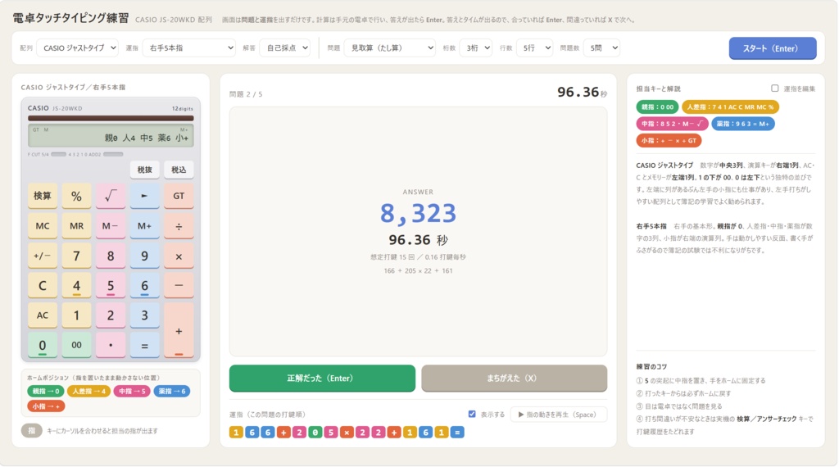The width and height of the screenshot is (839, 467).
Task: Click the 問題 2 / 5 progress label
Action: (246, 94)
